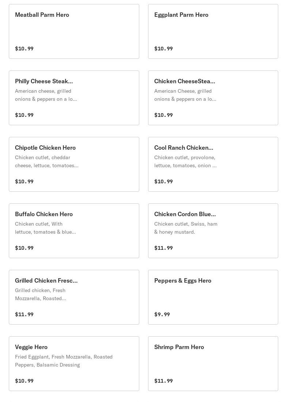Click the Philly Cheese Steak menu item
This screenshot has width=287, height=402.
(74, 98)
